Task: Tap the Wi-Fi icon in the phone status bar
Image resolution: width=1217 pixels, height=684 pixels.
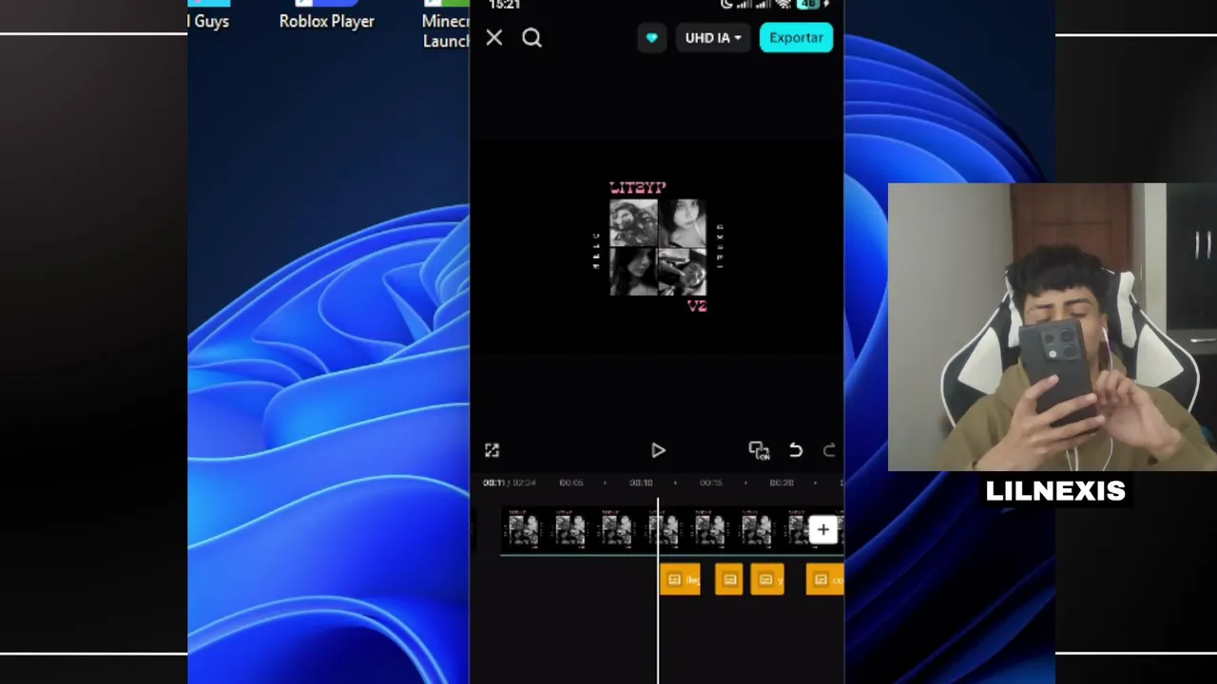Action: point(784,5)
